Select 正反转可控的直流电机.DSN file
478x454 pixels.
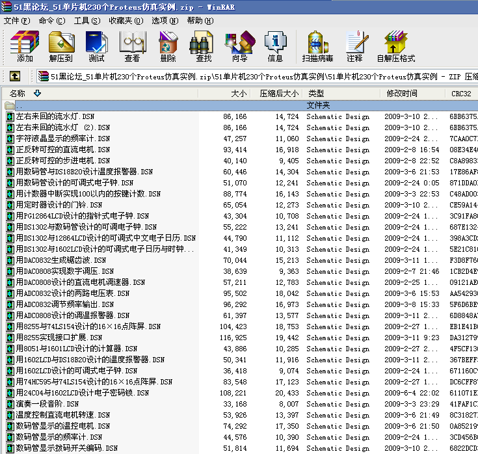point(63,150)
